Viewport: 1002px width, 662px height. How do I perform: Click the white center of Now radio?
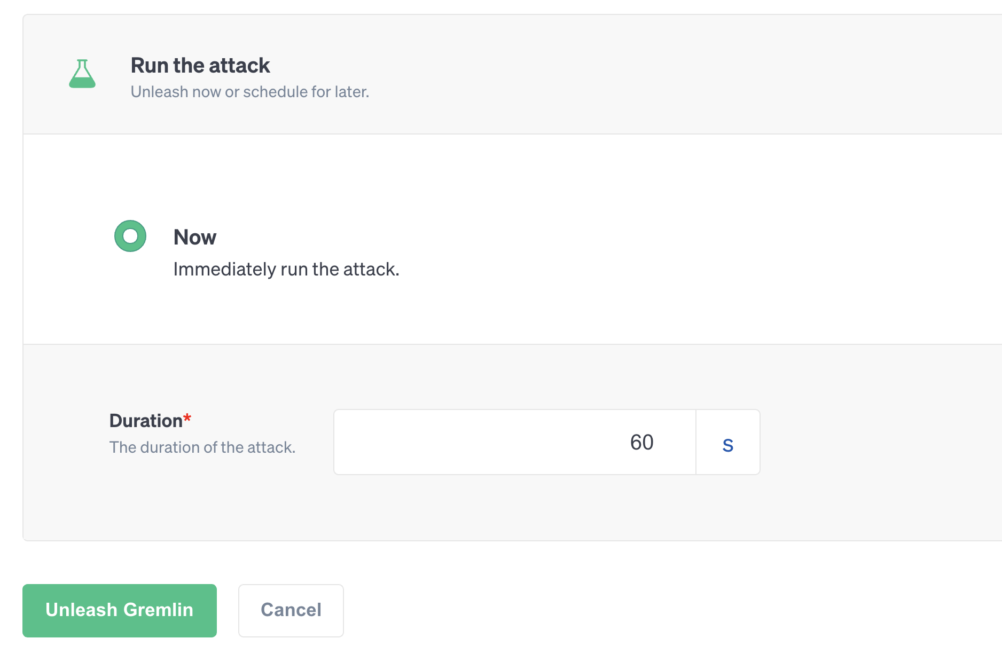coord(130,236)
